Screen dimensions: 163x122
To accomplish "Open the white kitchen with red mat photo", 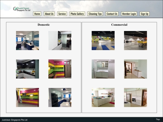I will [x=103, y=98].
